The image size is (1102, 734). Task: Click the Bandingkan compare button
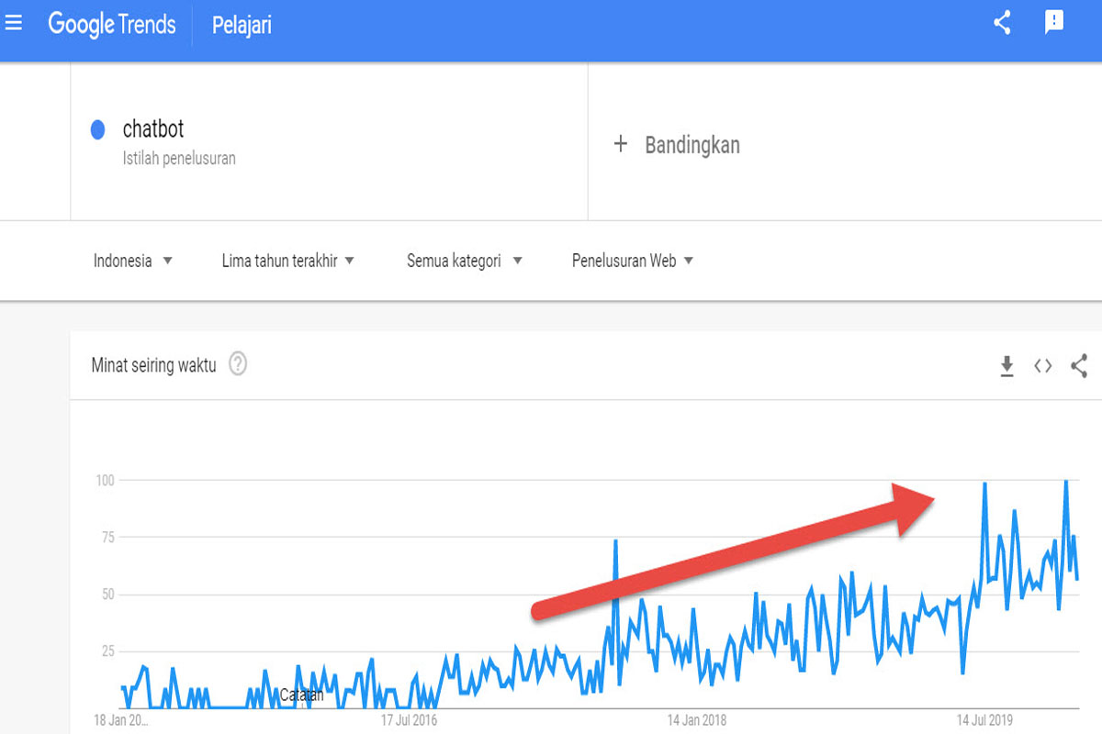(x=677, y=144)
